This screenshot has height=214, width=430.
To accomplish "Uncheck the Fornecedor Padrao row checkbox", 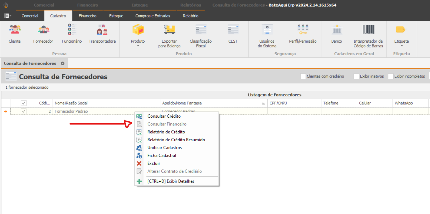I will pos(24,112).
